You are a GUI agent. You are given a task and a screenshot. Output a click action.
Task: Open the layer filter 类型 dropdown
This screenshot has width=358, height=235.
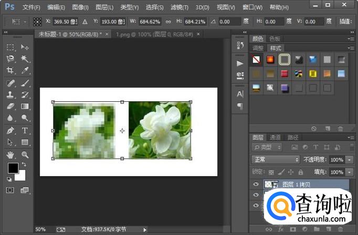point(267,147)
